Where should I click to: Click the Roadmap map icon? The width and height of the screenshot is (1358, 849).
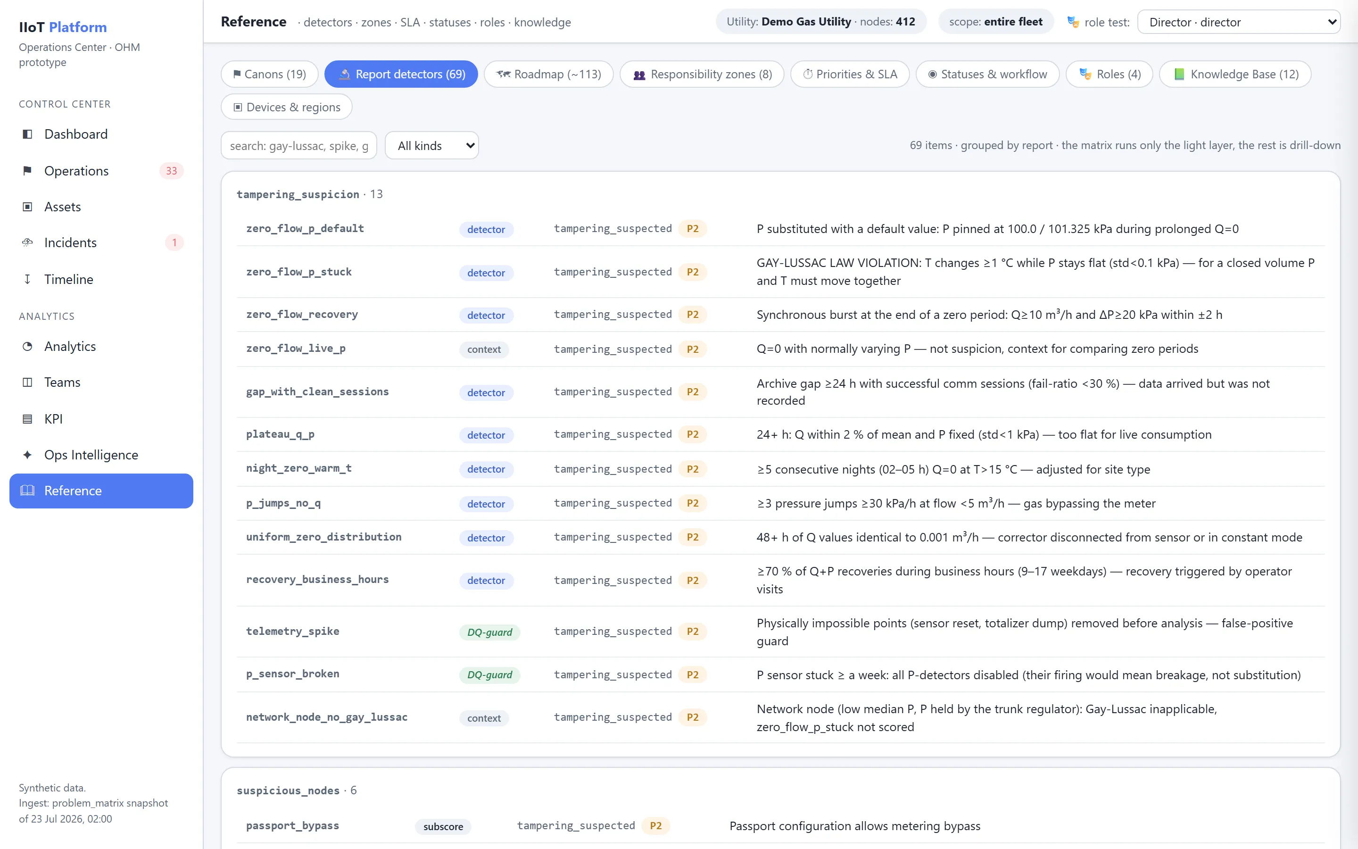[504, 74]
